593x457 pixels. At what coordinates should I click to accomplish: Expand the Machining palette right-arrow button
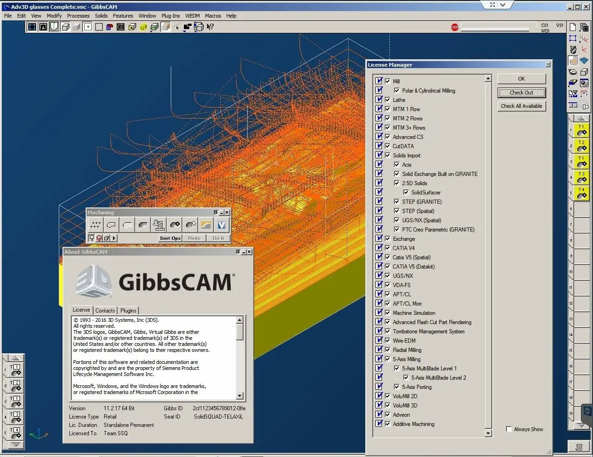[x=114, y=238]
